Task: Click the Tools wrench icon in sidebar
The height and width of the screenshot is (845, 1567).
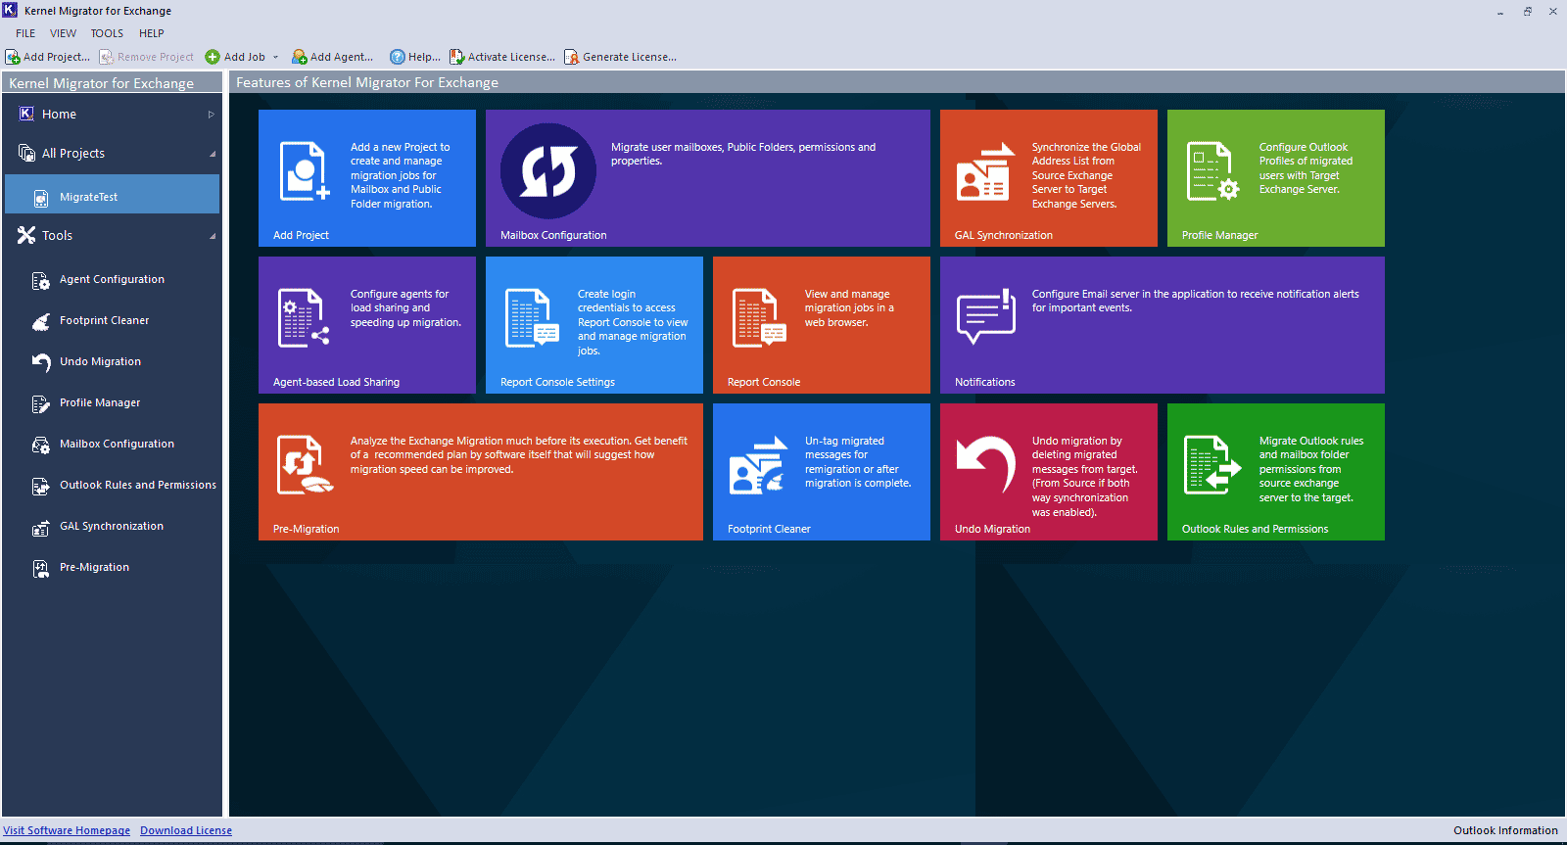Action: (x=26, y=235)
